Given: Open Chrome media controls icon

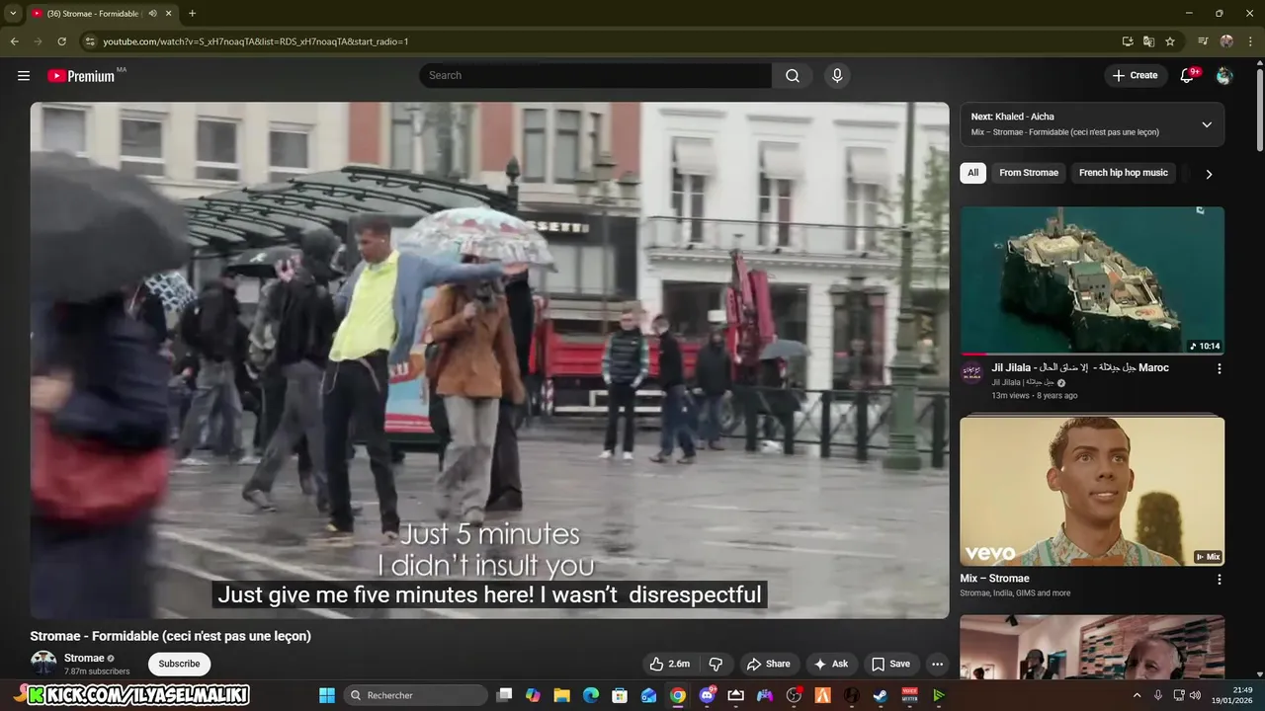Looking at the screenshot, I should (1203, 41).
